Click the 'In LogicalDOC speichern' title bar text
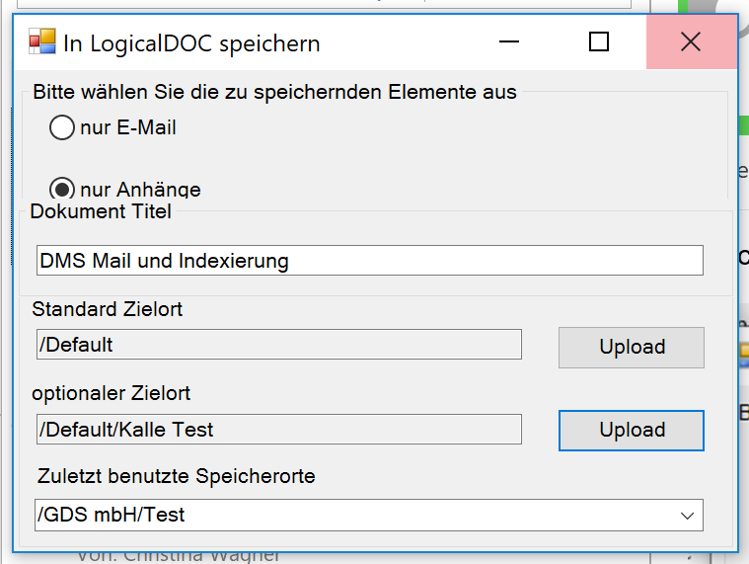 click(x=191, y=43)
